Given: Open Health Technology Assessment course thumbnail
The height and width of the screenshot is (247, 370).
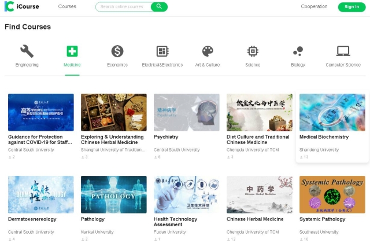Looking at the screenshot, I should pyautogui.click(x=187, y=194).
